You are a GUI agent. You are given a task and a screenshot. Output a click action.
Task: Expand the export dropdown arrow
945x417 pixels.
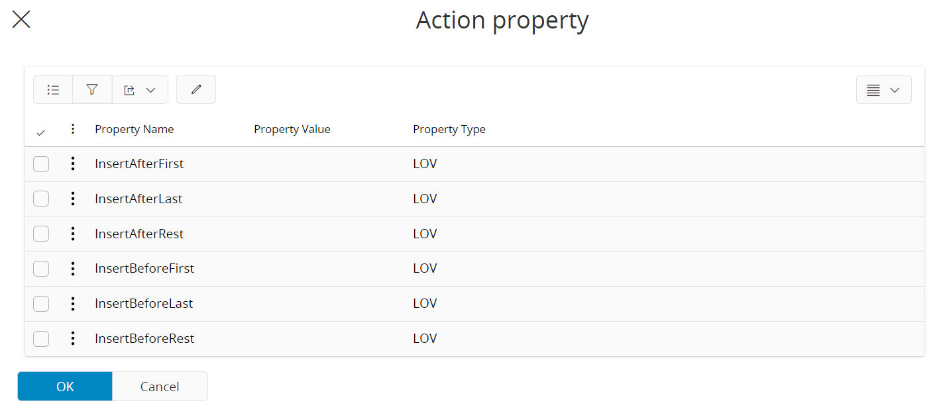[x=150, y=90]
